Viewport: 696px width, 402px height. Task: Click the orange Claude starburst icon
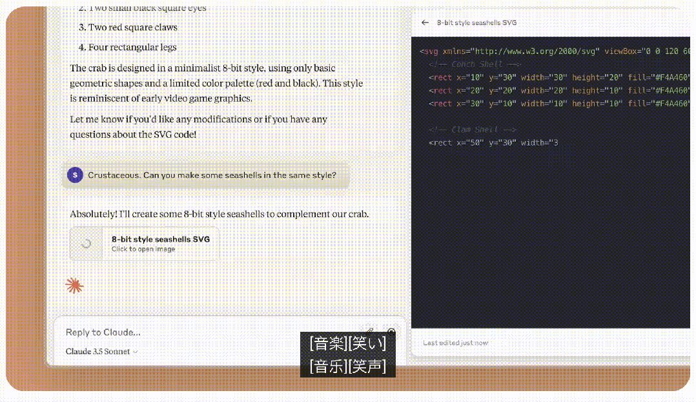click(x=75, y=285)
